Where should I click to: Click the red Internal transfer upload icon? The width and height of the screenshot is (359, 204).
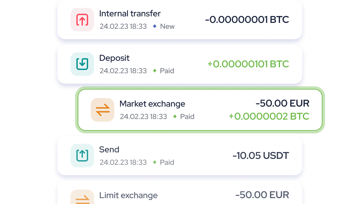tap(82, 20)
